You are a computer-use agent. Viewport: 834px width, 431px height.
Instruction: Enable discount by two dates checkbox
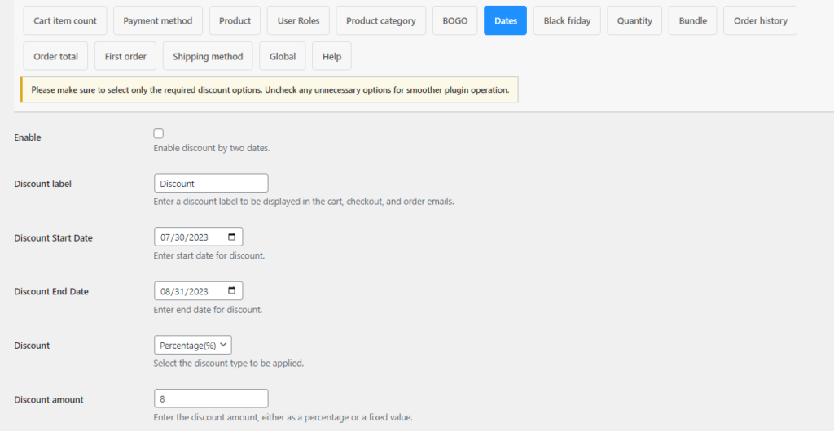(159, 133)
